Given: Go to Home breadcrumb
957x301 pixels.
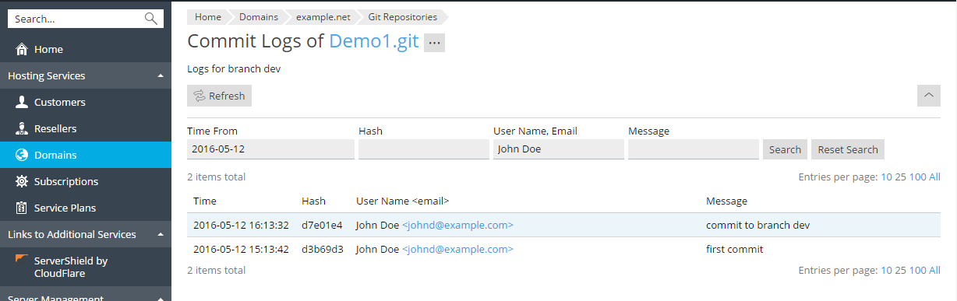Looking at the screenshot, I should point(208,16).
